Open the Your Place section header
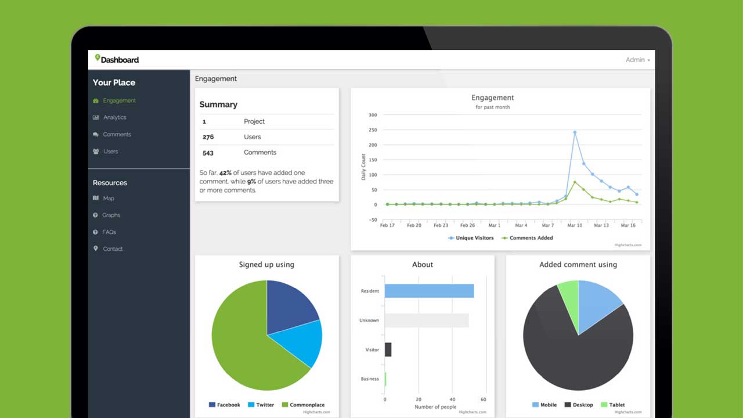This screenshot has width=743, height=418. click(x=114, y=82)
